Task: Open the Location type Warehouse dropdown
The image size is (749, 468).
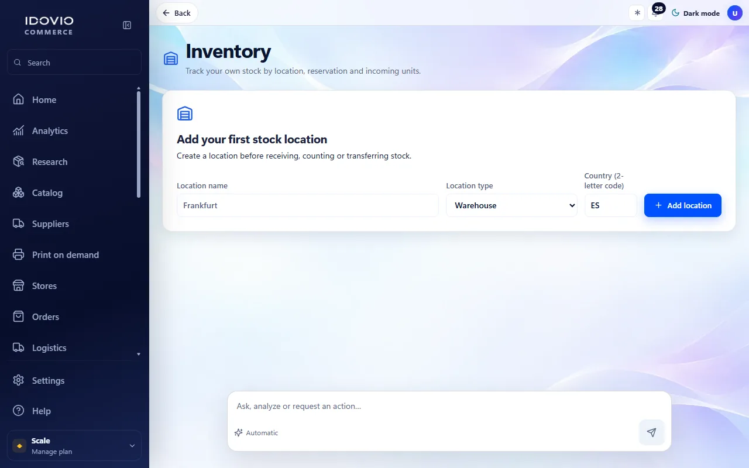Action: (x=512, y=205)
